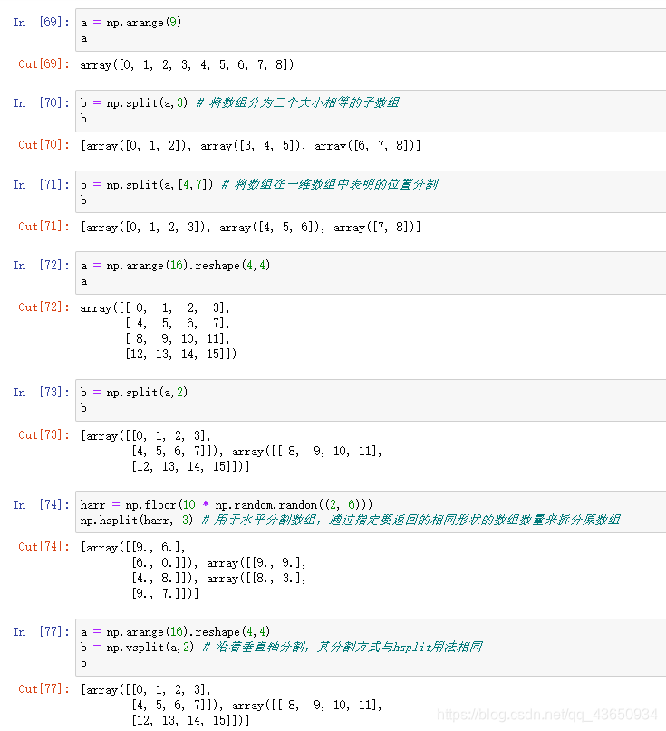
Task: Click row '[ 4, 5, 6, 7],' in Out[72]
Action: pyautogui.click(x=178, y=323)
